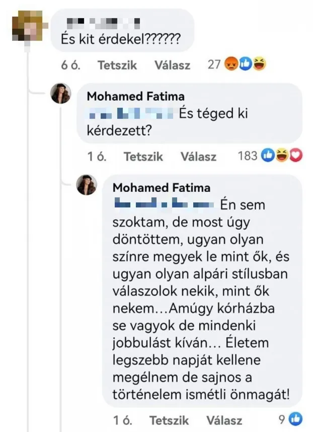
Task: Click the laughing reaction icon on top comment
Action: tap(260, 65)
